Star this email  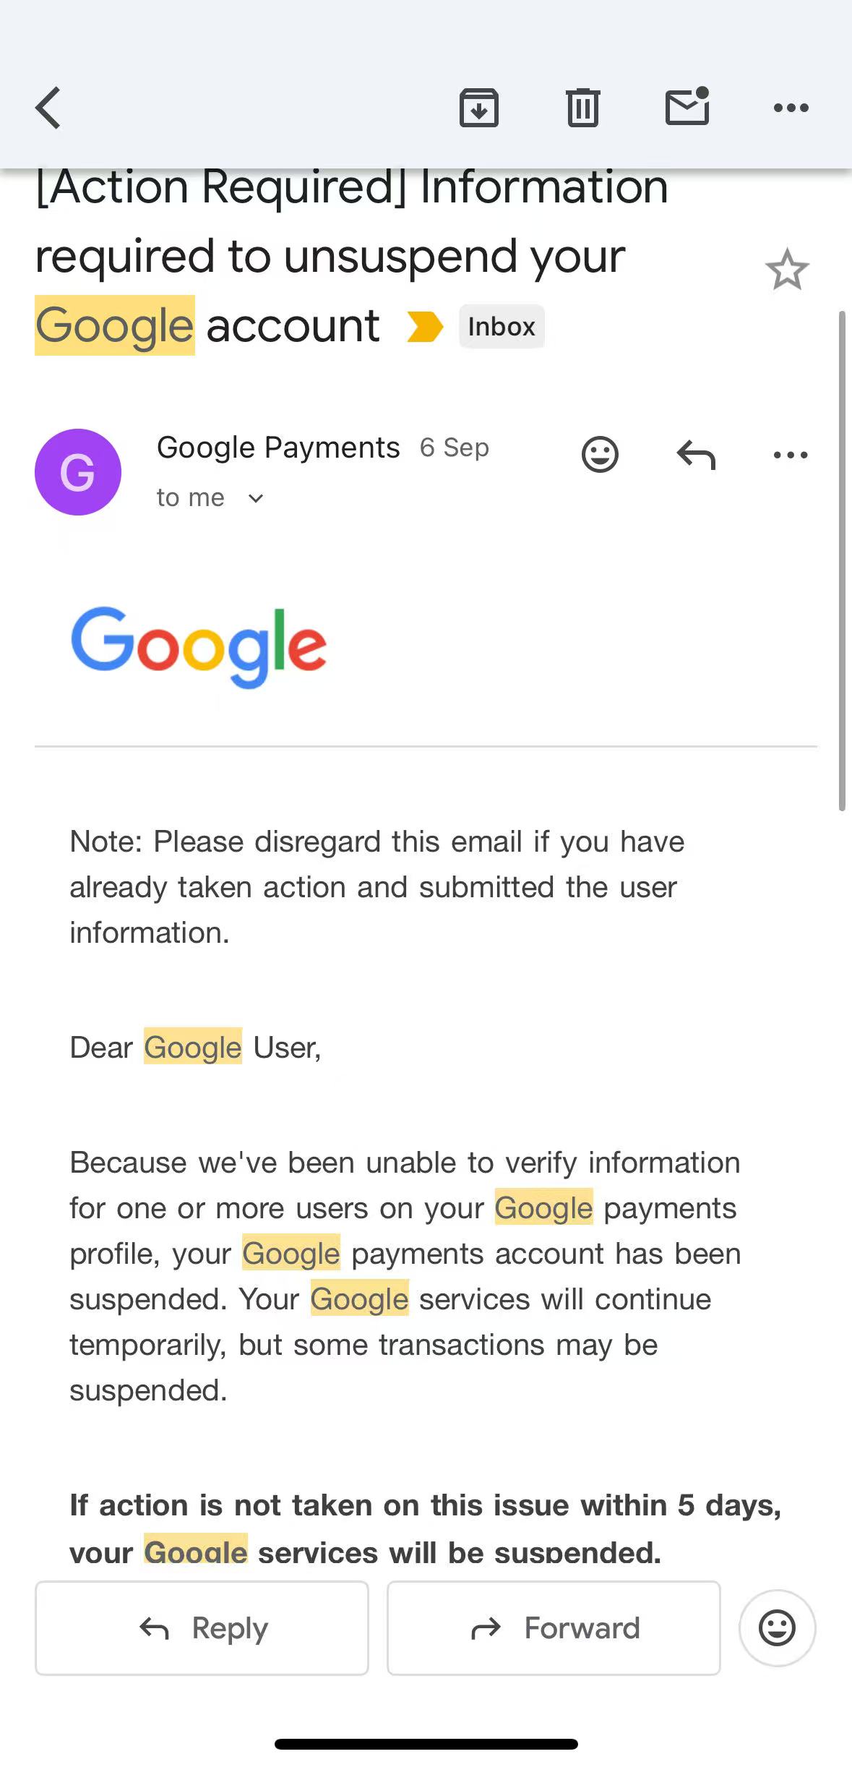[x=787, y=270]
